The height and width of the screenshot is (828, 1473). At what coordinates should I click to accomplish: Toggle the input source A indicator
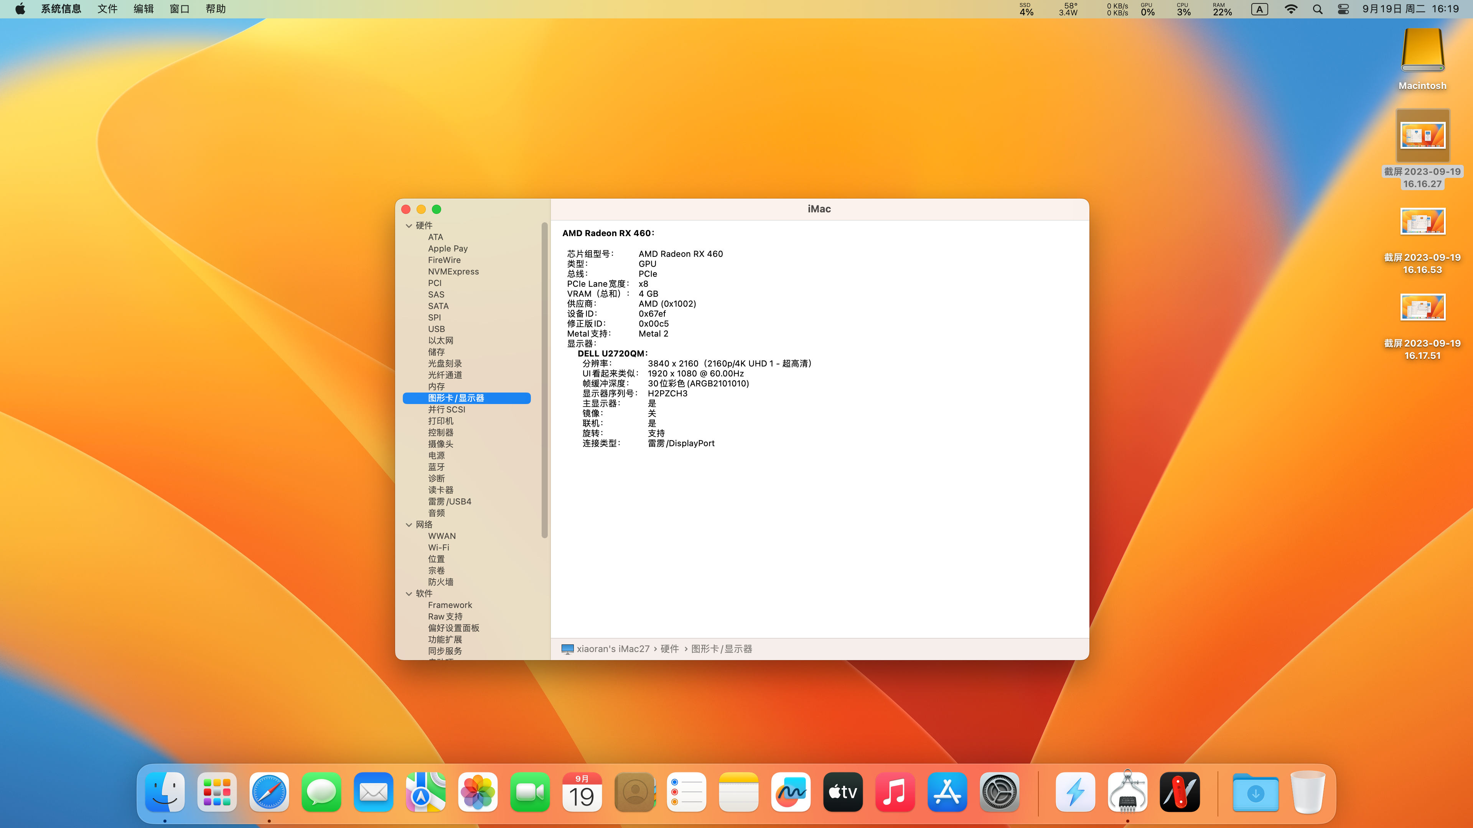(x=1259, y=9)
